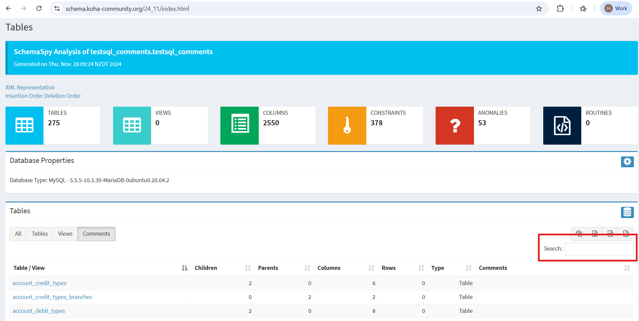Click the dark blue Routines code tile
The height and width of the screenshot is (321, 639).
562,126
